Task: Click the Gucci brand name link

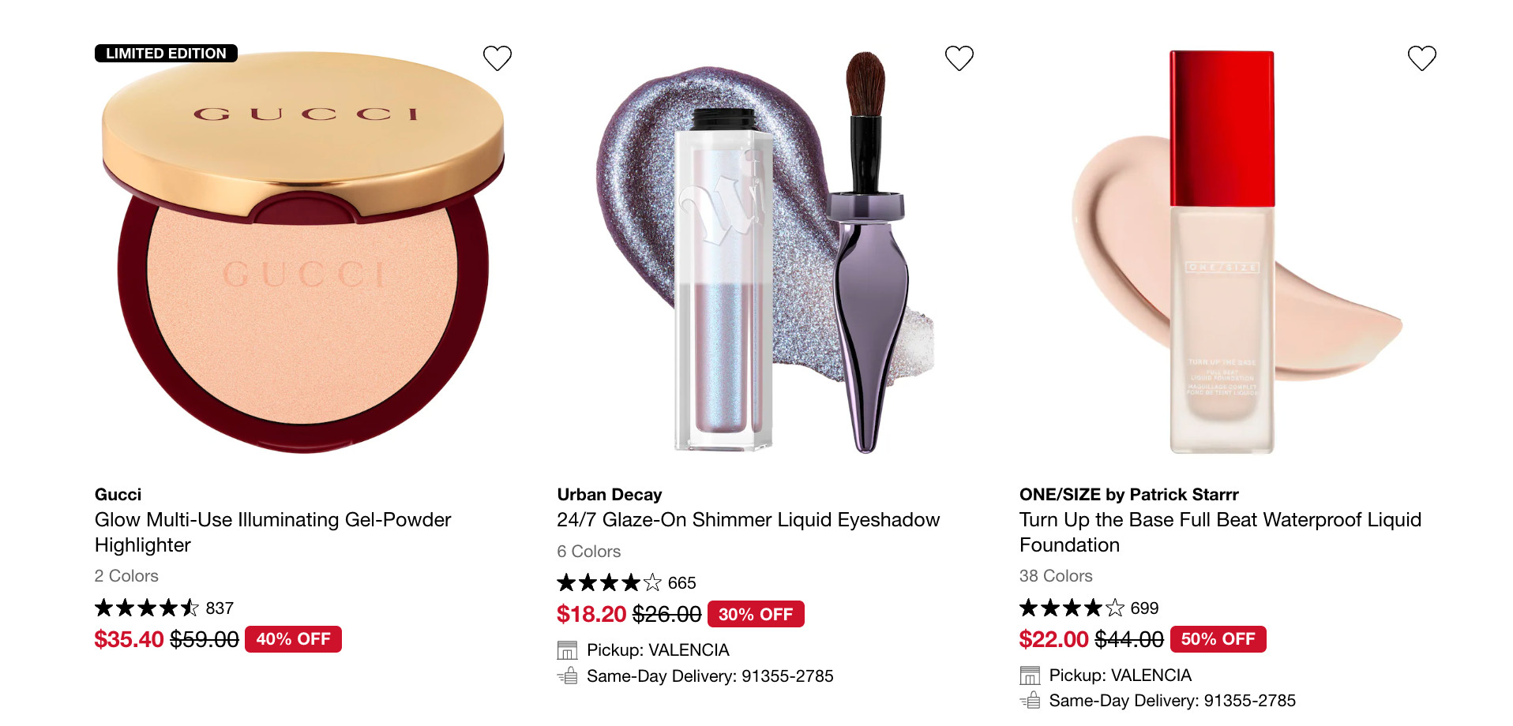Action: tap(118, 495)
